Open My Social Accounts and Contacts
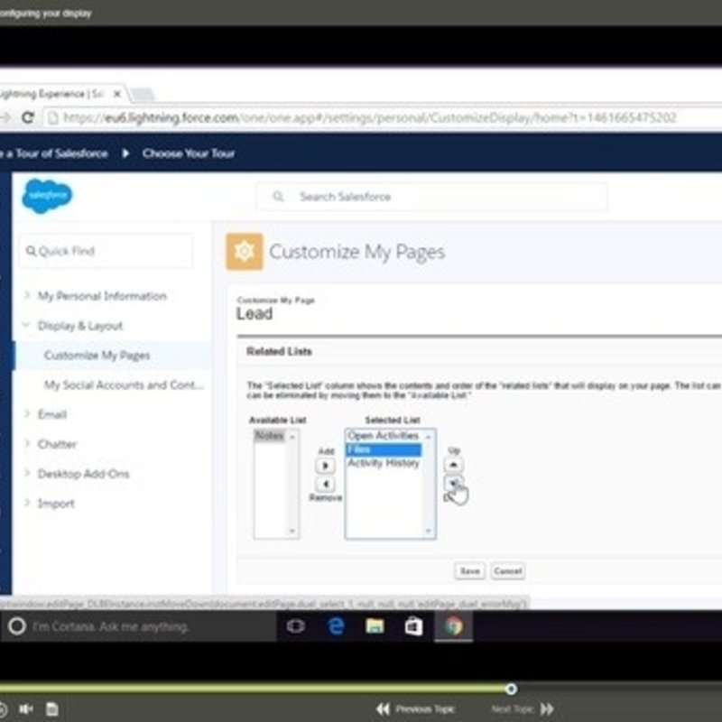722x722 pixels. pos(124,385)
